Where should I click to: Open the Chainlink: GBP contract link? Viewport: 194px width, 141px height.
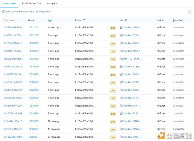click(132, 82)
